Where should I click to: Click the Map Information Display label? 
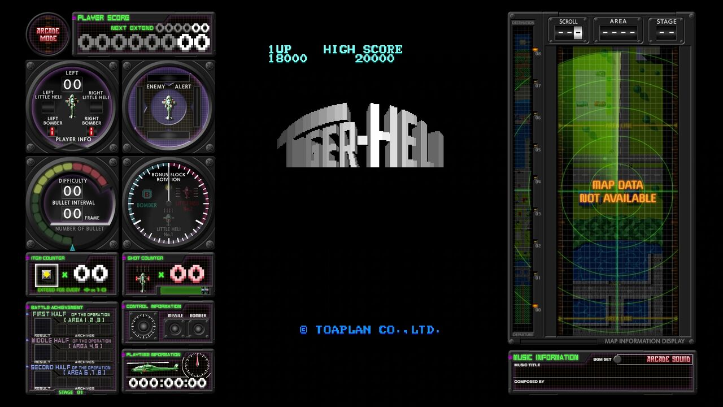pos(644,341)
